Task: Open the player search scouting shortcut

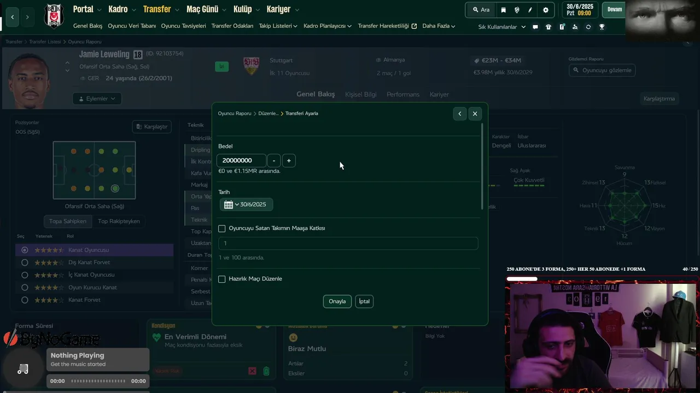Action: click(575, 27)
